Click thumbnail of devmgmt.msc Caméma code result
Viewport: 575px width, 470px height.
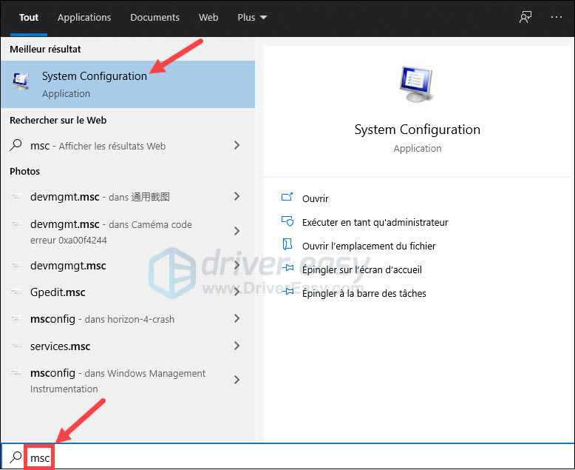[16, 224]
